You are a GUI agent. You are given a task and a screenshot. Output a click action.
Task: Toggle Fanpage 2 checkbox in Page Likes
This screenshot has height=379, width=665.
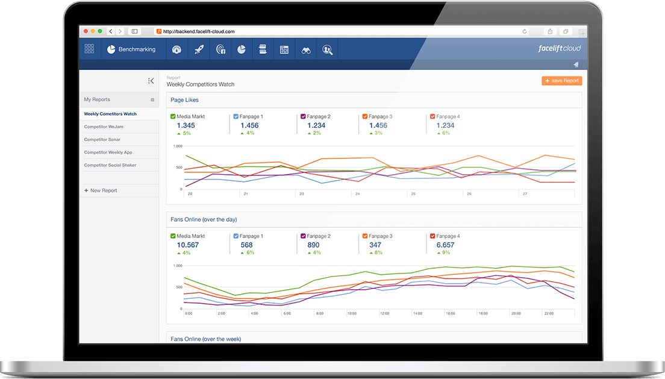[303, 116]
